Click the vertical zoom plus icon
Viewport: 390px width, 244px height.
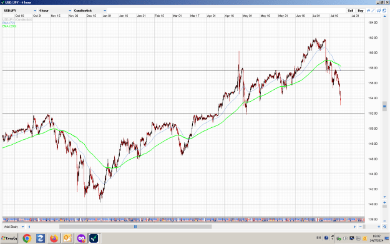(384, 202)
